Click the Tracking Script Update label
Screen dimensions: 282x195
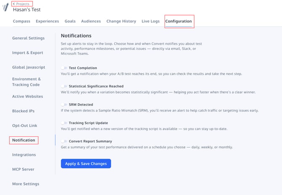[x=88, y=123]
